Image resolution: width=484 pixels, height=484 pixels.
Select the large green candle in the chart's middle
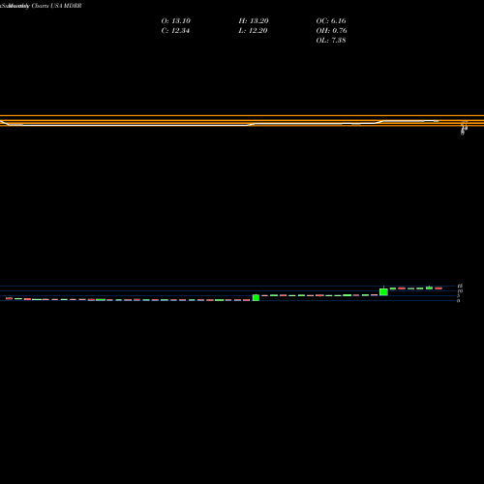256,297
